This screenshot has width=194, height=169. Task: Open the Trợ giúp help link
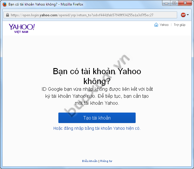179,25
